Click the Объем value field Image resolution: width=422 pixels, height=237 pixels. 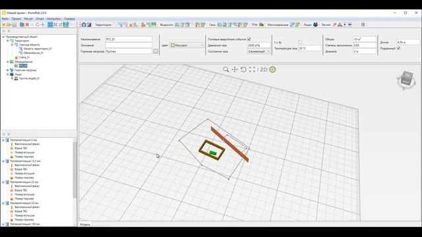point(365,39)
